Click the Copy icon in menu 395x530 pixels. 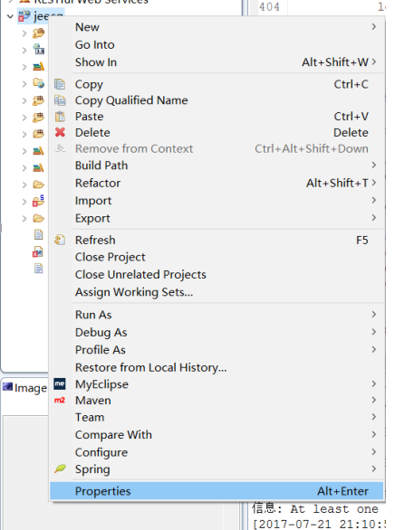60,84
